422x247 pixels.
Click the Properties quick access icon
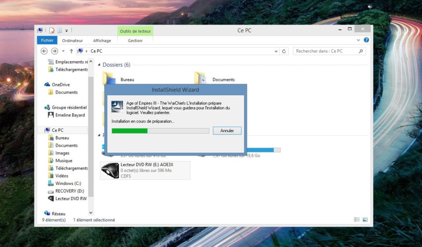coord(52,31)
